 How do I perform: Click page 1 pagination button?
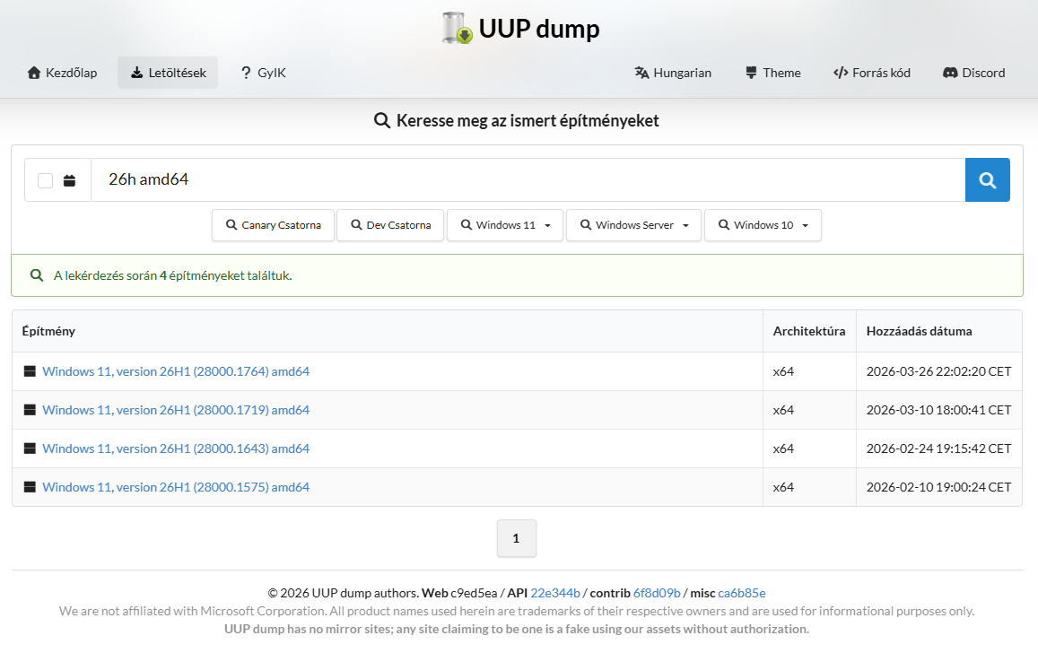(x=516, y=538)
